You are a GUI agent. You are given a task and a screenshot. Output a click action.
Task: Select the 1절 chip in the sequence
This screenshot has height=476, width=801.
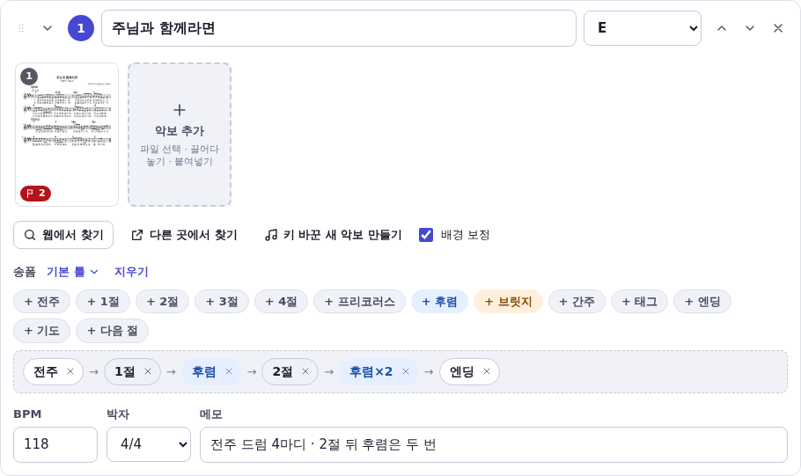coord(125,371)
